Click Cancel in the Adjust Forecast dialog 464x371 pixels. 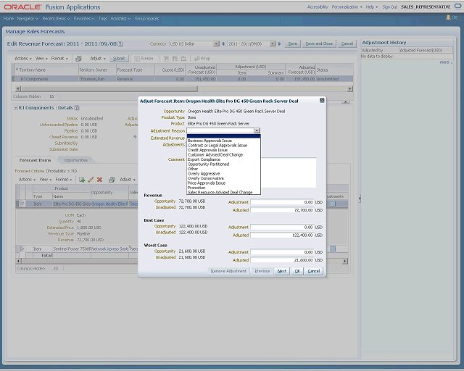pos(314,271)
